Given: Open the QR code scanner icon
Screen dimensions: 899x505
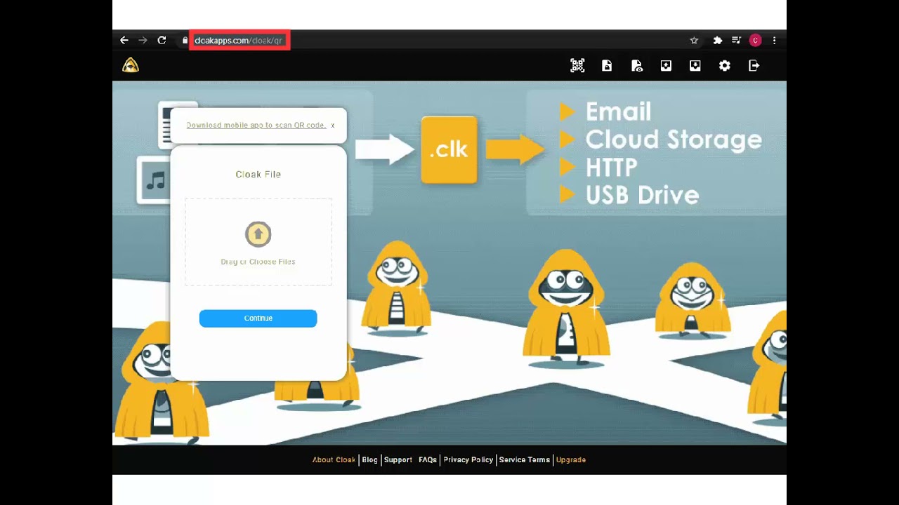Looking at the screenshot, I should [x=577, y=65].
